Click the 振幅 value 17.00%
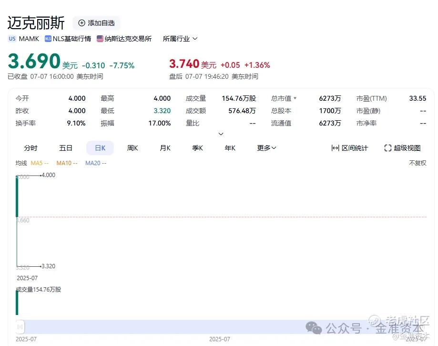Screen dimensions: 438x346 coord(160,123)
